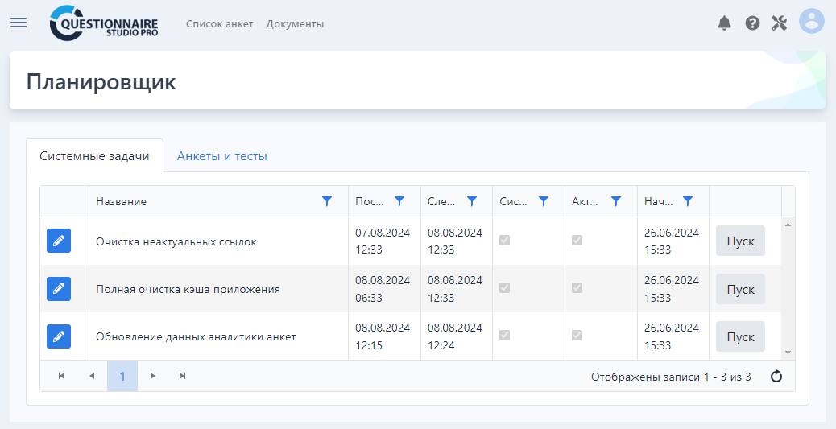Switch to the 'Анкеты и тесты' tab
Image resolution: width=836 pixels, height=429 pixels.
coord(221,156)
